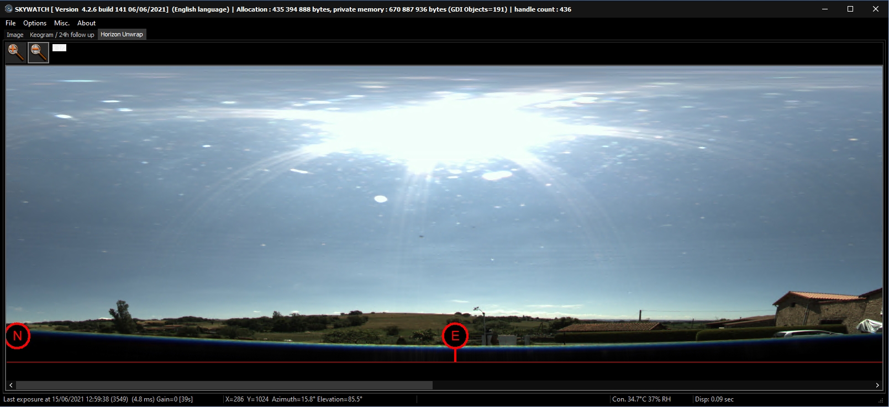Open the About menu
889x407 pixels.
[86, 23]
